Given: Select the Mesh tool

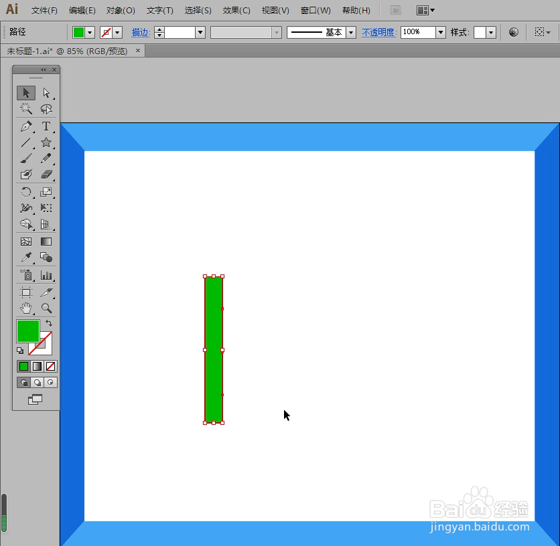Looking at the screenshot, I should tap(26, 242).
